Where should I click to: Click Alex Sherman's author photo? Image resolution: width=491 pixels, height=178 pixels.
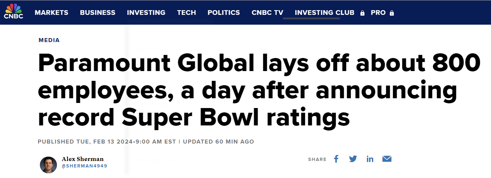(x=48, y=165)
